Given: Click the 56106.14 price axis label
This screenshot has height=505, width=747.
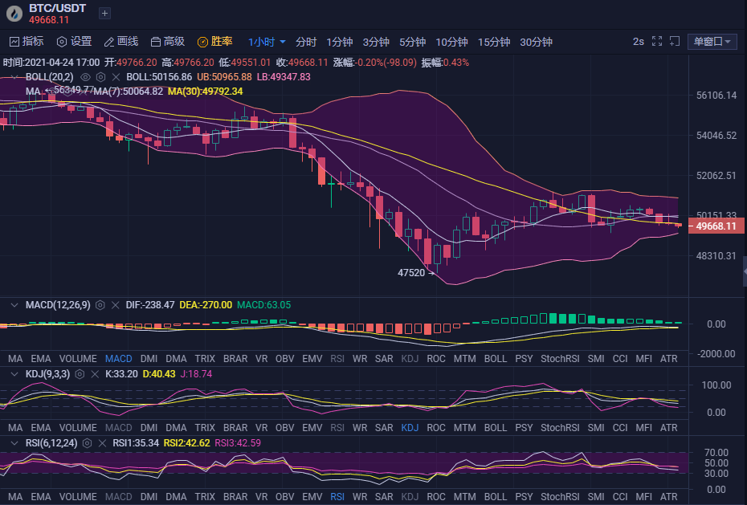Looking at the screenshot, I should tap(716, 96).
